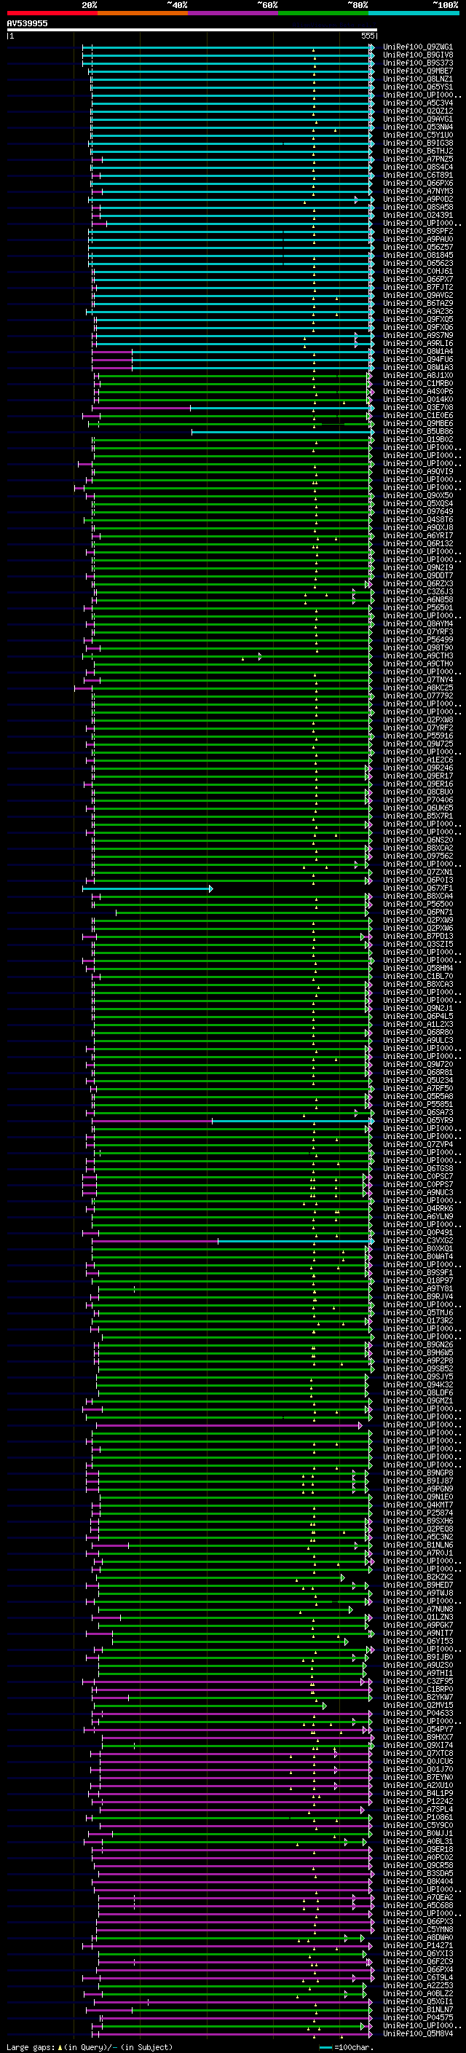The image size is (466, 2053).
Task: Click the query name AV539955
Action: point(27,24)
